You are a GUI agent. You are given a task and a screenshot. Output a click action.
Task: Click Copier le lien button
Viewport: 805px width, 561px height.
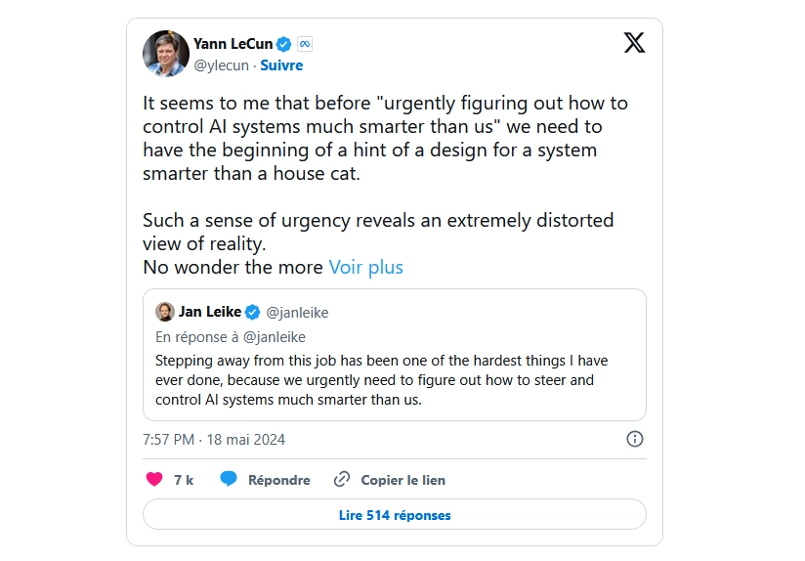pos(402,480)
